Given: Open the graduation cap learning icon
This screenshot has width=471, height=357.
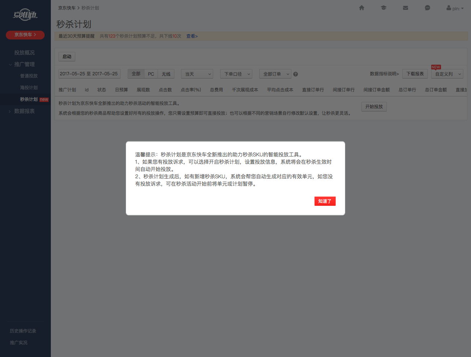Looking at the screenshot, I should click(x=384, y=8).
